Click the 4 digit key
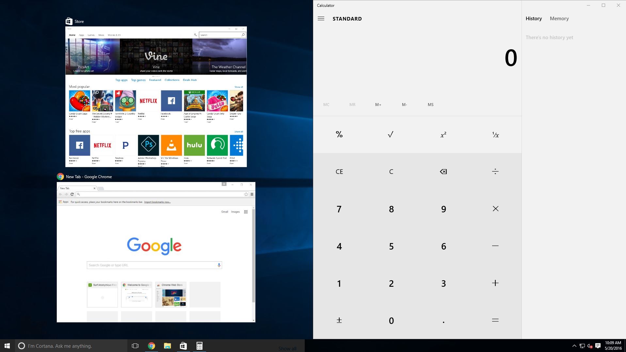The width and height of the screenshot is (626, 352). (339, 246)
